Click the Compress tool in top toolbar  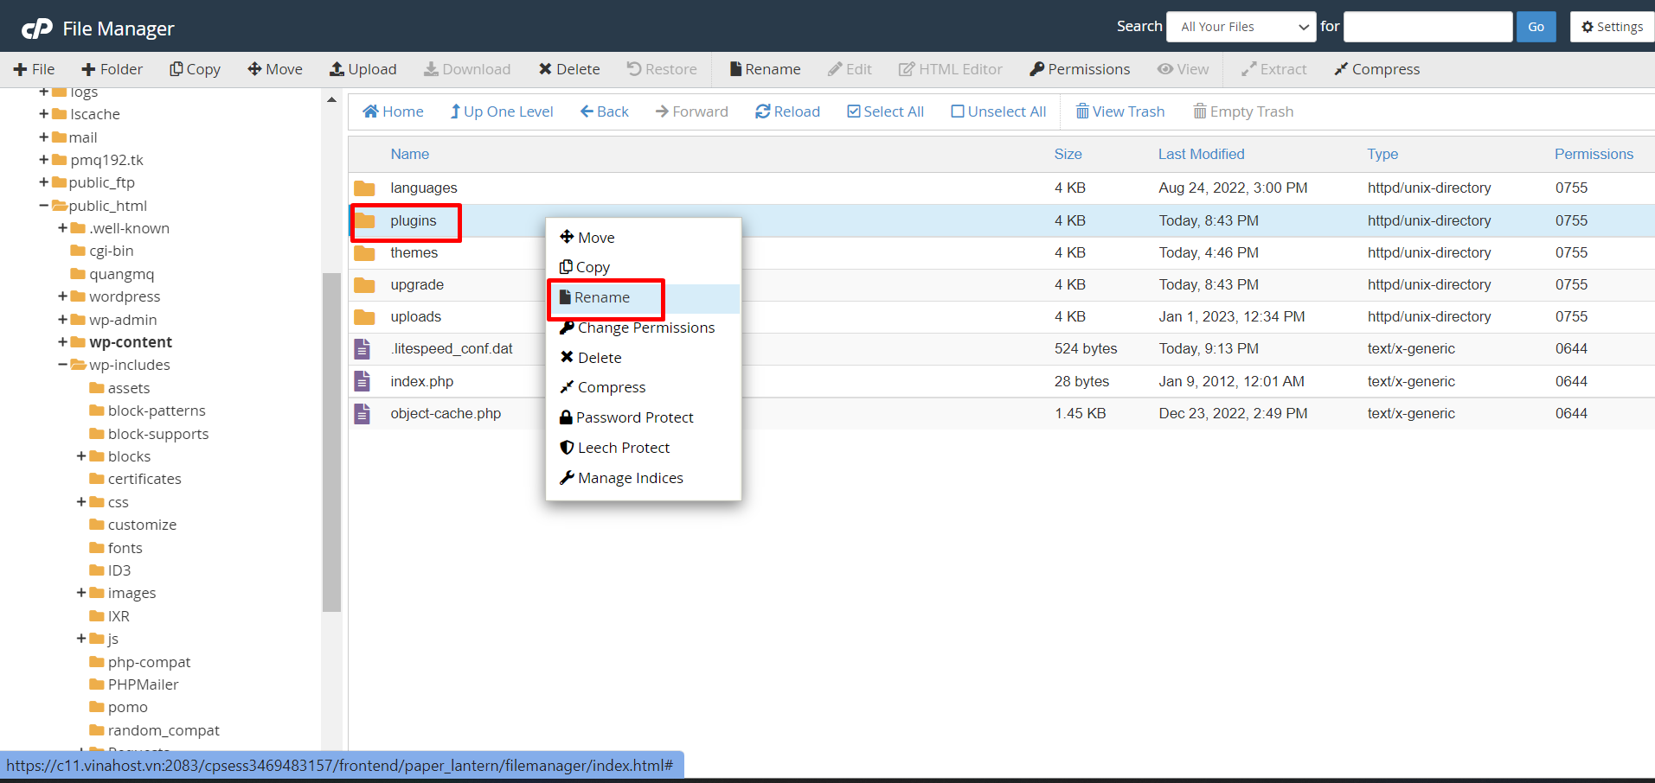tap(1376, 69)
